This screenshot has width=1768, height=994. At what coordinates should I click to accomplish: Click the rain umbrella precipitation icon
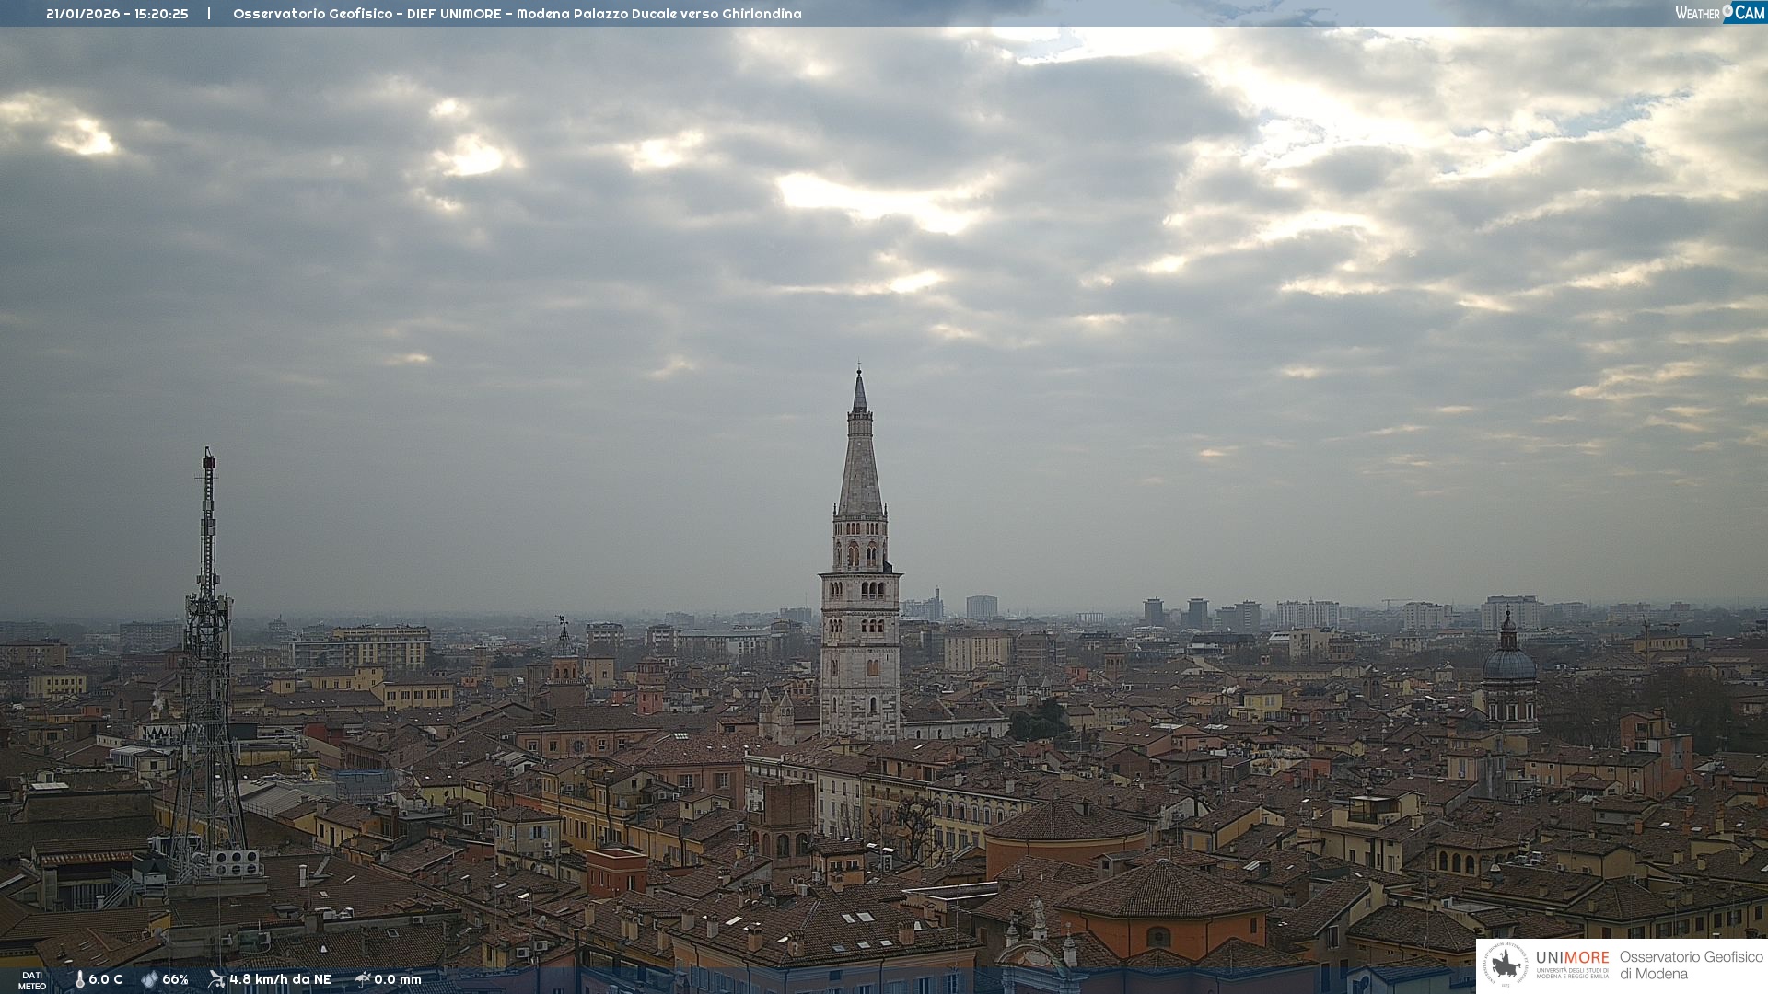pos(363,979)
